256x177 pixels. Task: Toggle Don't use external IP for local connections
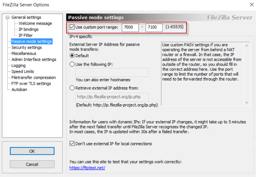(72, 144)
